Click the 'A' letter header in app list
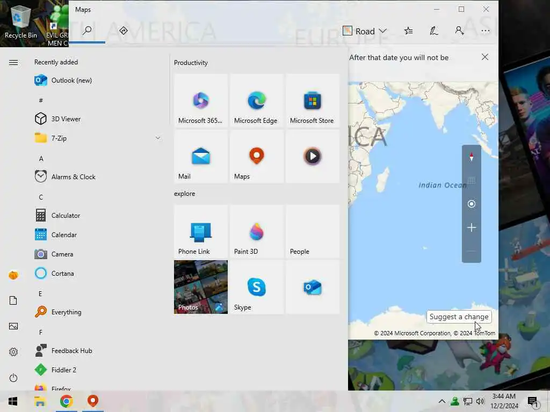This screenshot has width=550, height=412. click(41, 159)
